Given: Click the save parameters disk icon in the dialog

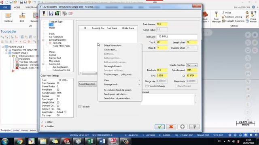Looking at the screenshot, I should tap(51, 13).
